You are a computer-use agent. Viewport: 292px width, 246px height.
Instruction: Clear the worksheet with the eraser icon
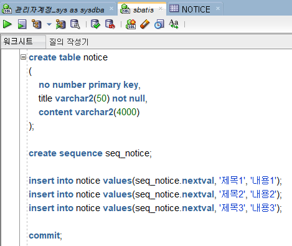pos(145,24)
